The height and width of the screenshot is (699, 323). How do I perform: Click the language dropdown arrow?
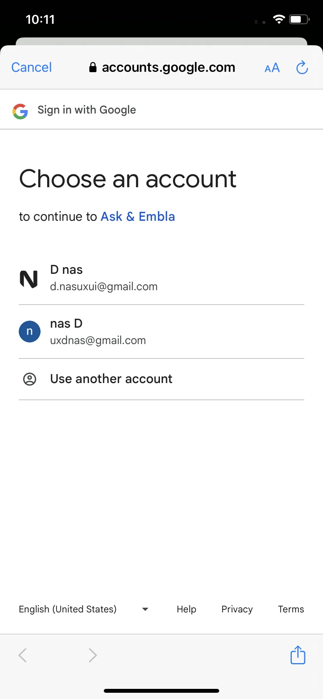[145, 609]
